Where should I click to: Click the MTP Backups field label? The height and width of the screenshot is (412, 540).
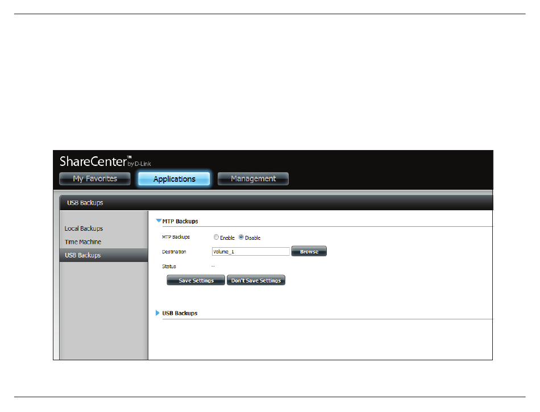(176, 237)
